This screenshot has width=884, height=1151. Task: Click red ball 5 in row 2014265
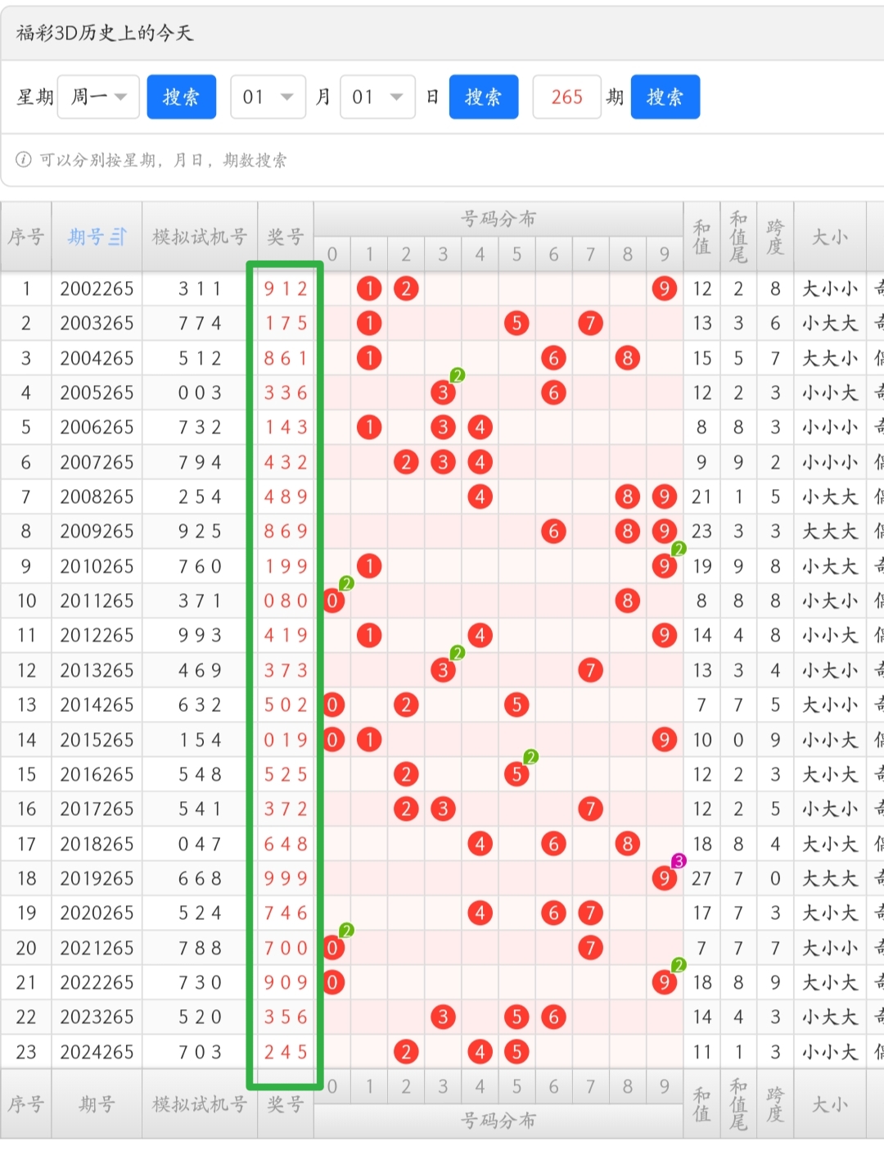(516, 705)
